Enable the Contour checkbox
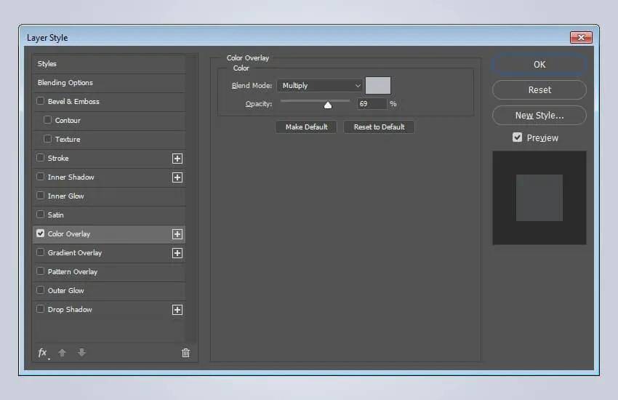This screenshot has height=400, width=618. pos(48,120)
